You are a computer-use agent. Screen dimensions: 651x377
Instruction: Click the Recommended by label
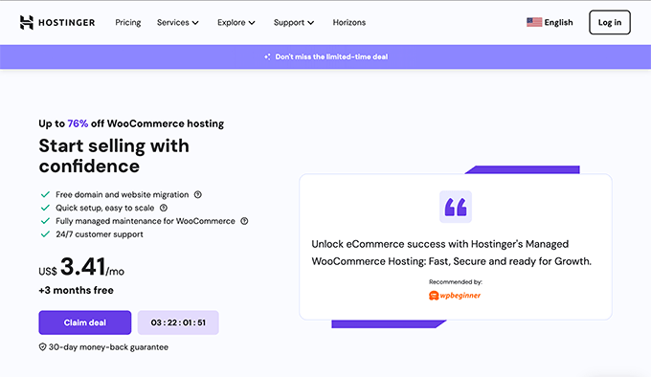(x=456, y=282)
